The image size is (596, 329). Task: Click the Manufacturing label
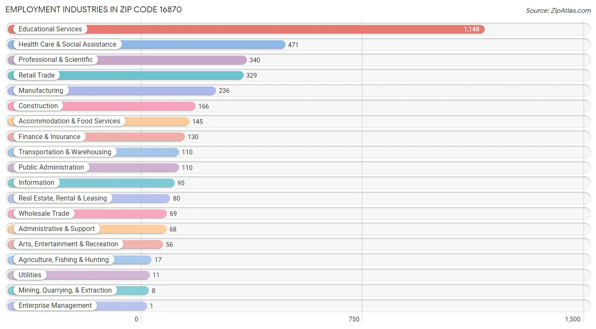(x=41, y=91)
